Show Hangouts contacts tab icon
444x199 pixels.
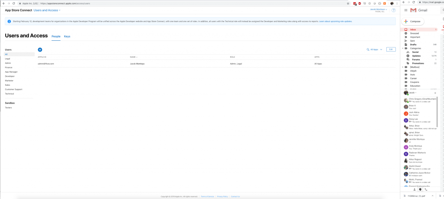415,189
